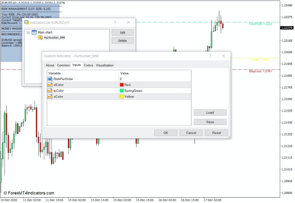The width and height of the screenshot is (295, 203).
Task: Click the RiskPerOrder variable icon
Action: pyautogui.click(x=50, y=79)
